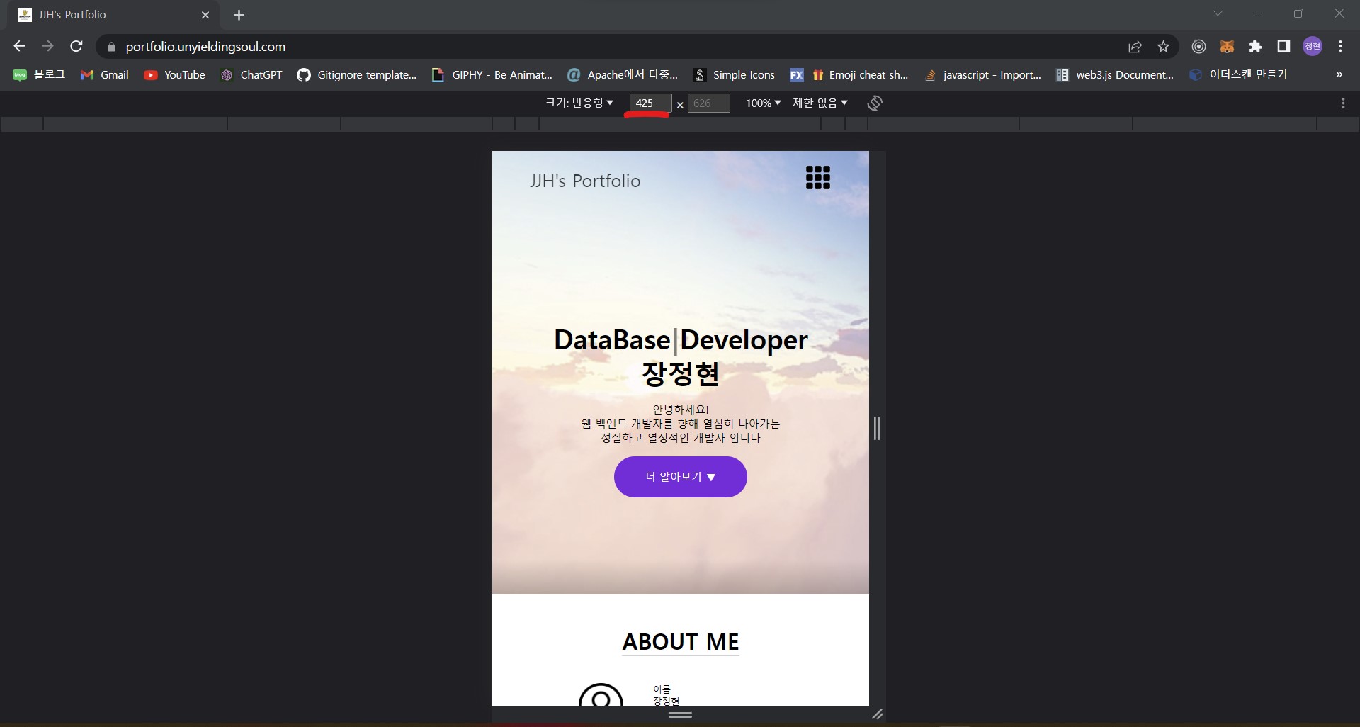The image size is (1360, 727).
Task: Reload the portfolio page
Action: tap(76, 47)
